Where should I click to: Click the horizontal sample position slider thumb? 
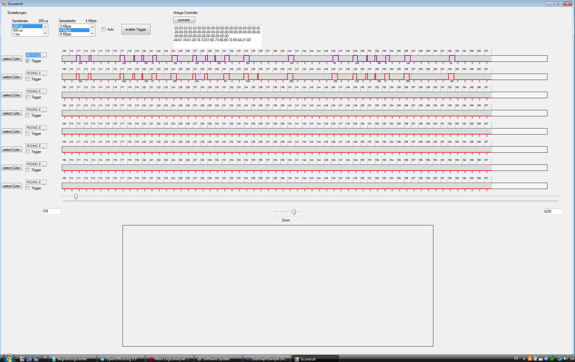point(76,197)
